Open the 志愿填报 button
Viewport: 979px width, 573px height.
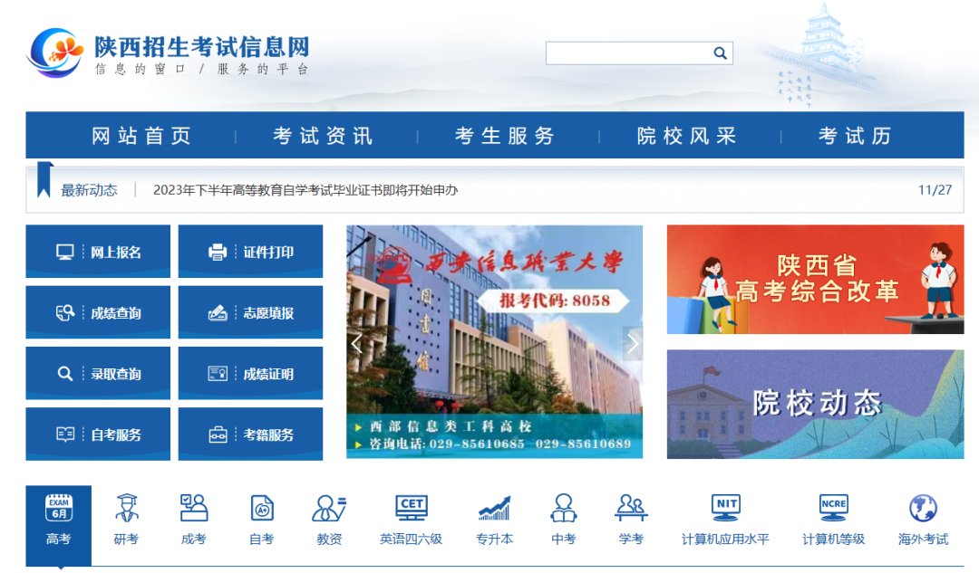coord(250,312)
